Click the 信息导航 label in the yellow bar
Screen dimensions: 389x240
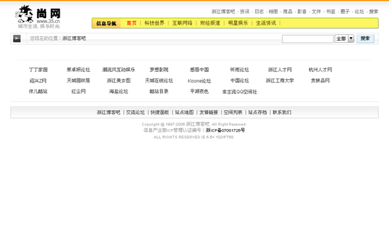(106, 23)
